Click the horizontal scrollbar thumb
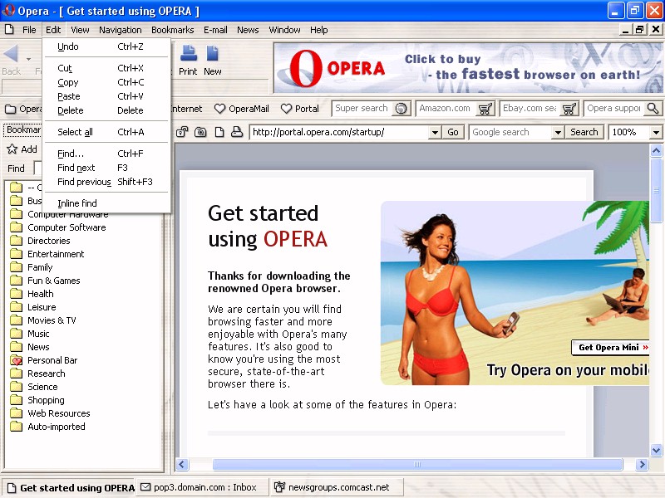This screenshot has width=665, height=498. point(417,465)
